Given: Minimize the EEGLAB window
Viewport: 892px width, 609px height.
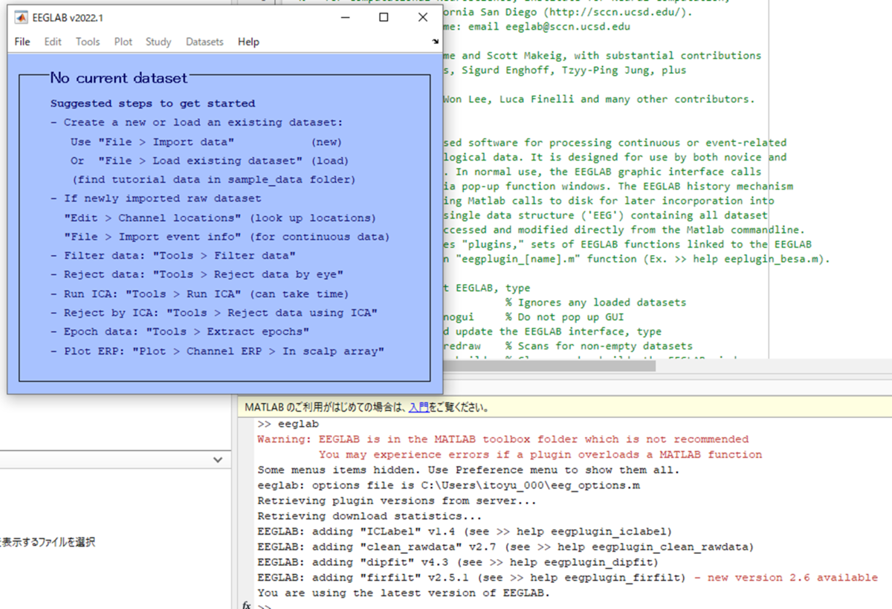Looking at the screenshot, I should pos(344,17).
